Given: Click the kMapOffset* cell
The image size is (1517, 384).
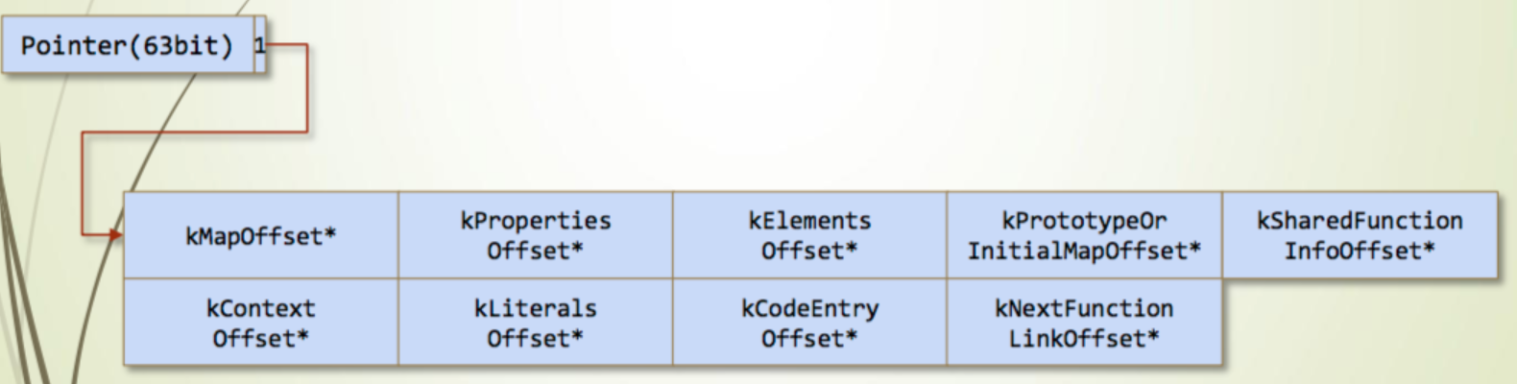Looking at the screenshot, I should (x=261, y=235).
